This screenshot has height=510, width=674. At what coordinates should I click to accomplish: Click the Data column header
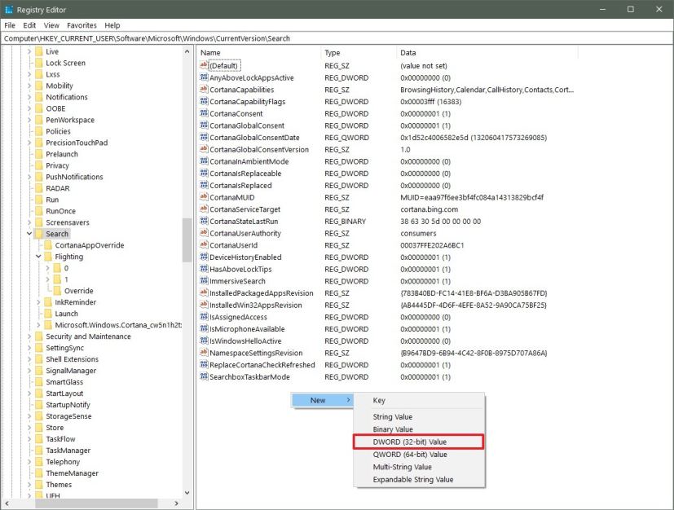487,52
